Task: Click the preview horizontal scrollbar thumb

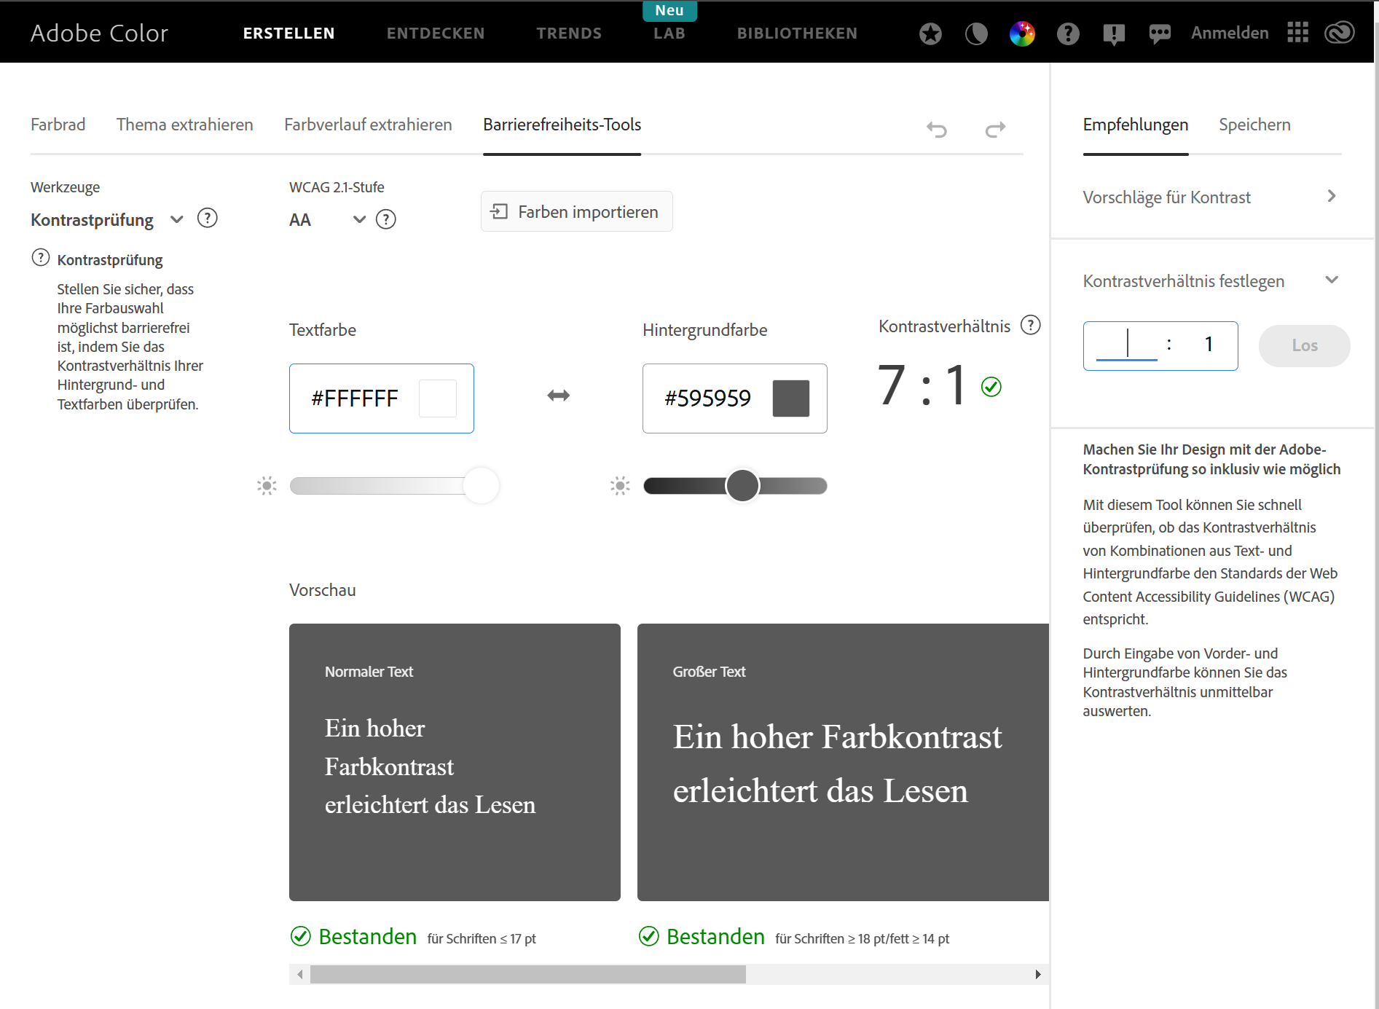Action: click(x=527, y=974)
